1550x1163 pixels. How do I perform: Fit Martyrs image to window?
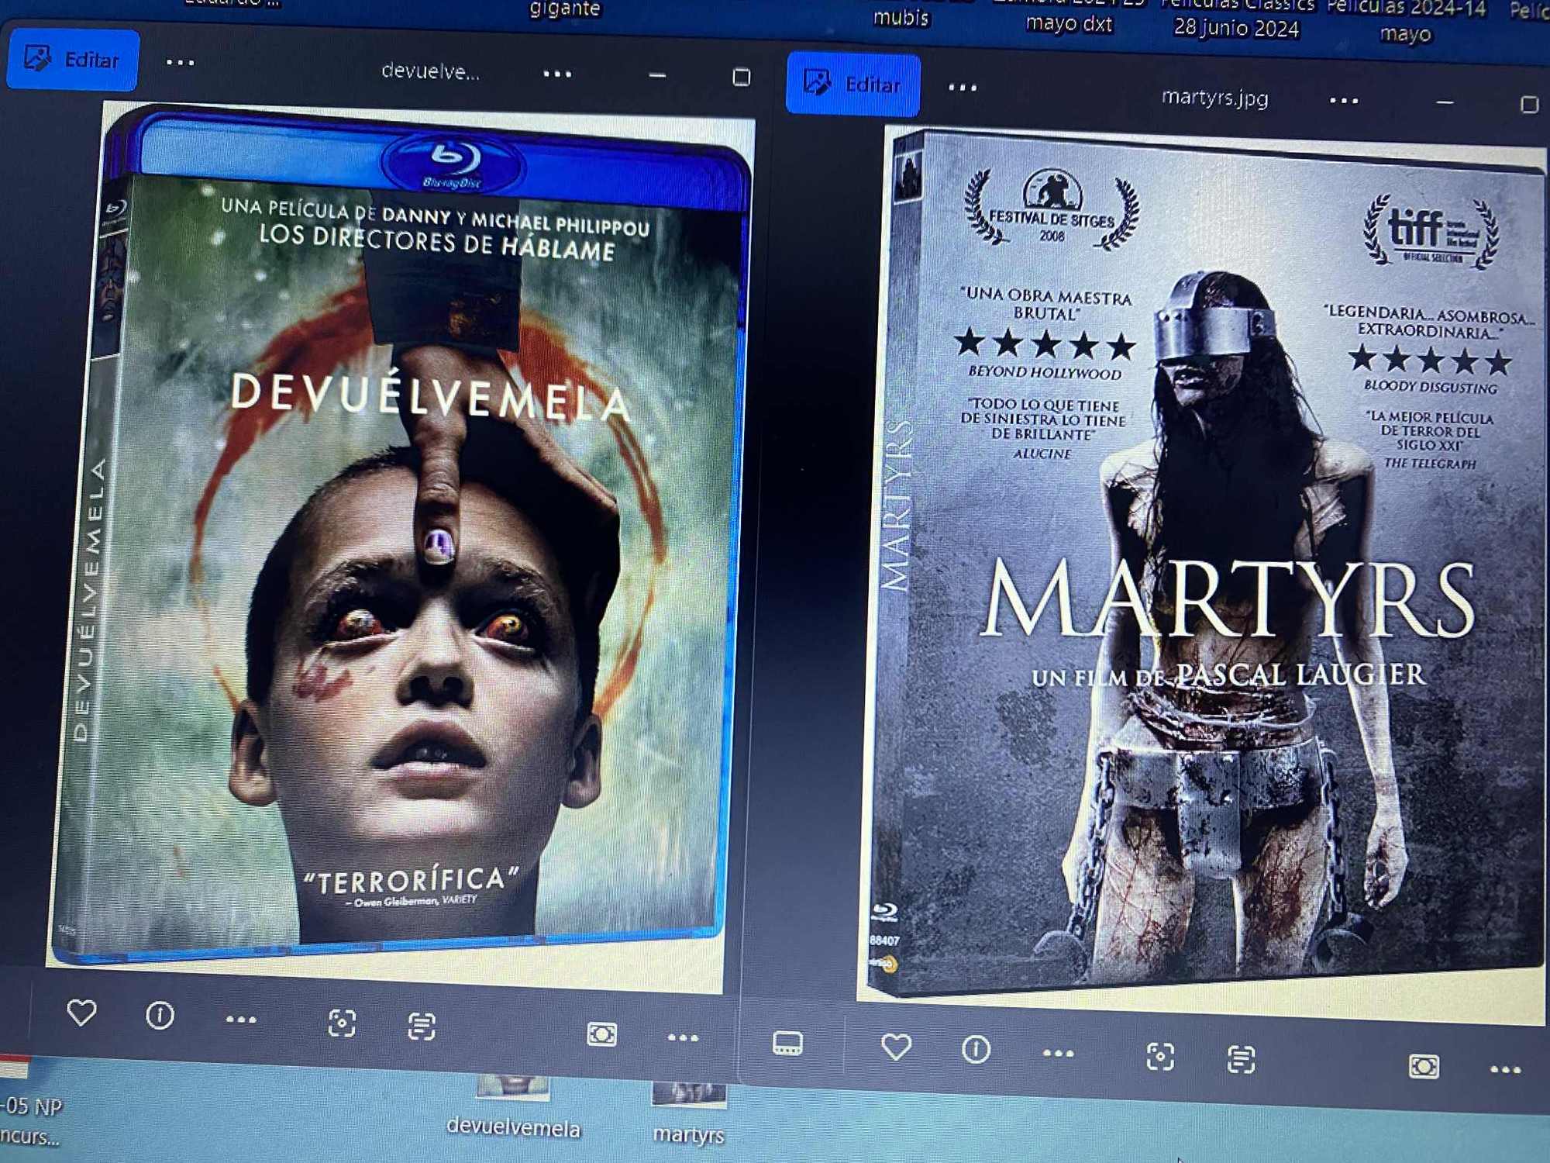click(1424, 1067)
